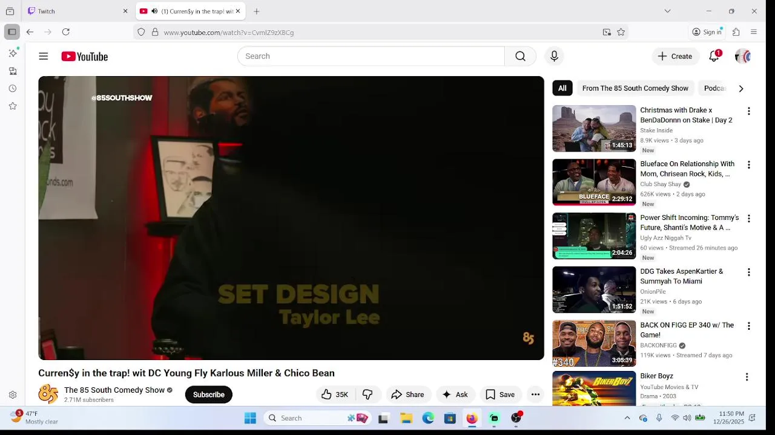Image resolution: width=775 pixels, height=435 pixels.
Task: Sign in to the browser account
Action: click(707, 32)
